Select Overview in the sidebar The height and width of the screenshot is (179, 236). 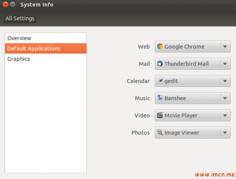pyautogui.click(x=46, y=38)
